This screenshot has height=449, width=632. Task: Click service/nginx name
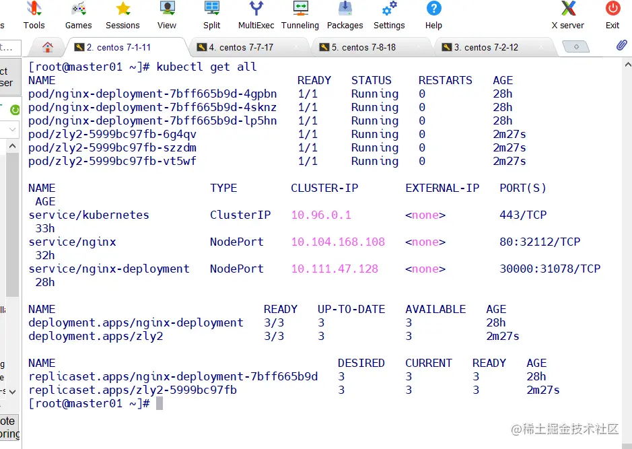pos(72,242)
